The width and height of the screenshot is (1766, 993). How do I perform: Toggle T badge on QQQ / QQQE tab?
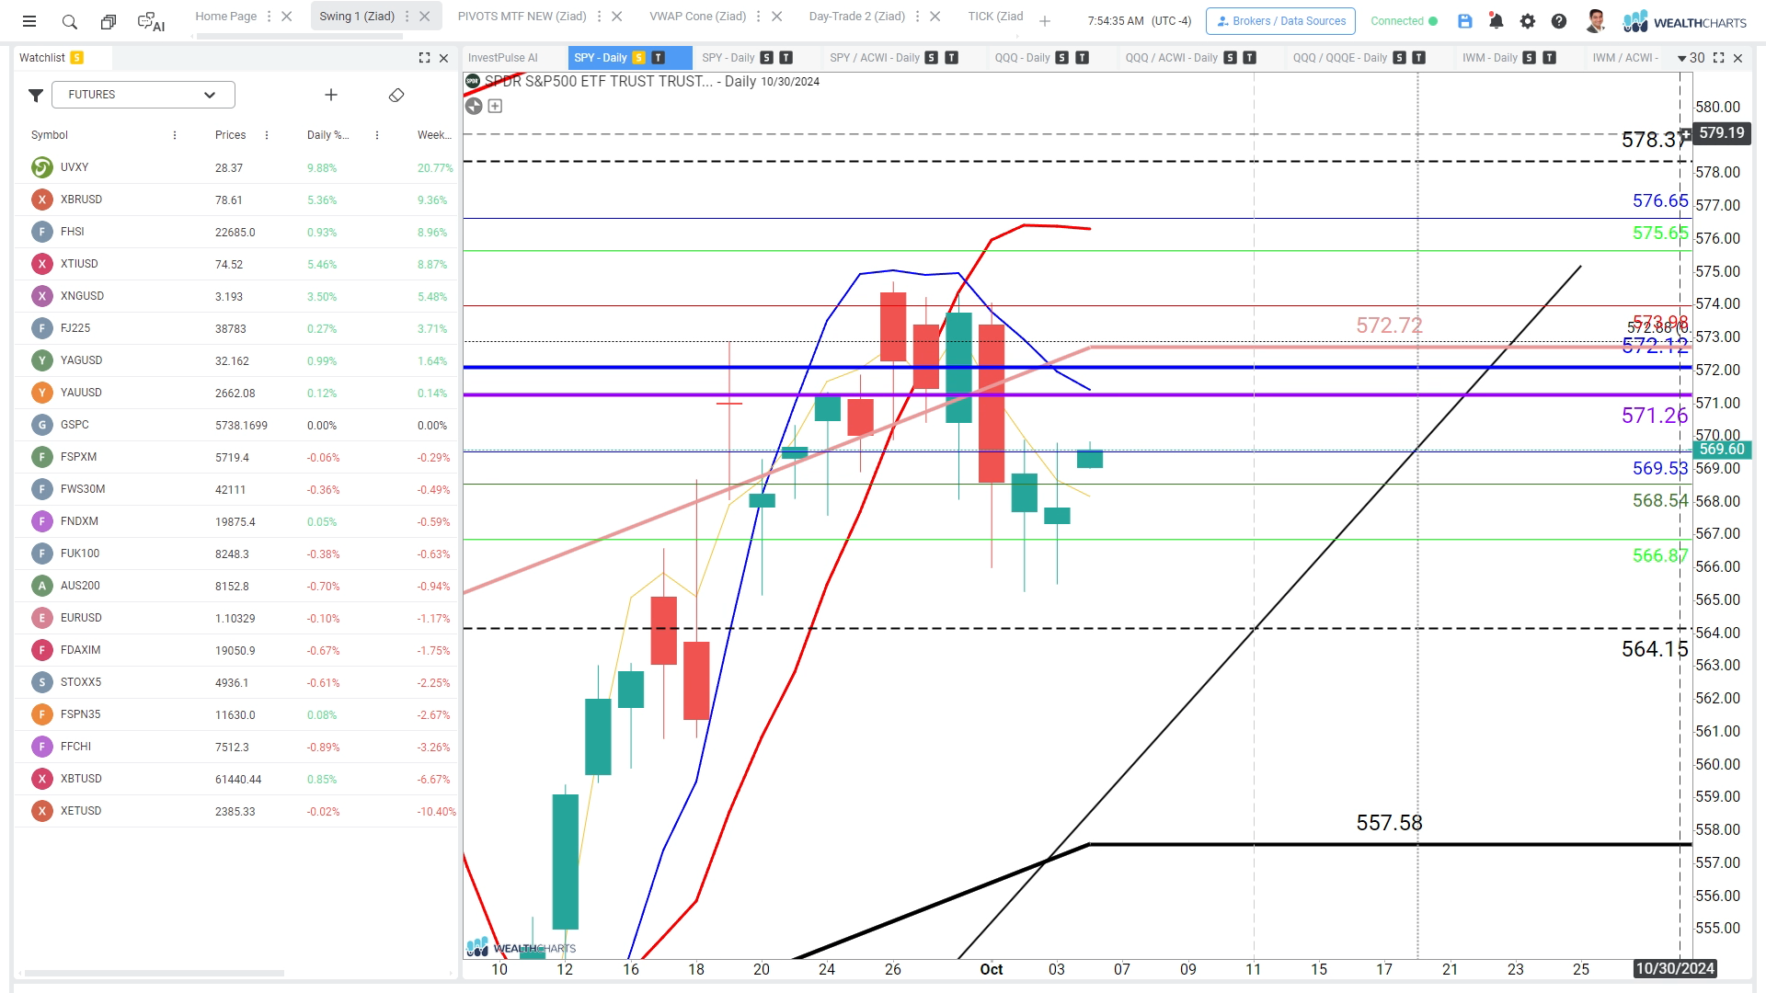[x=1419, y=57]
